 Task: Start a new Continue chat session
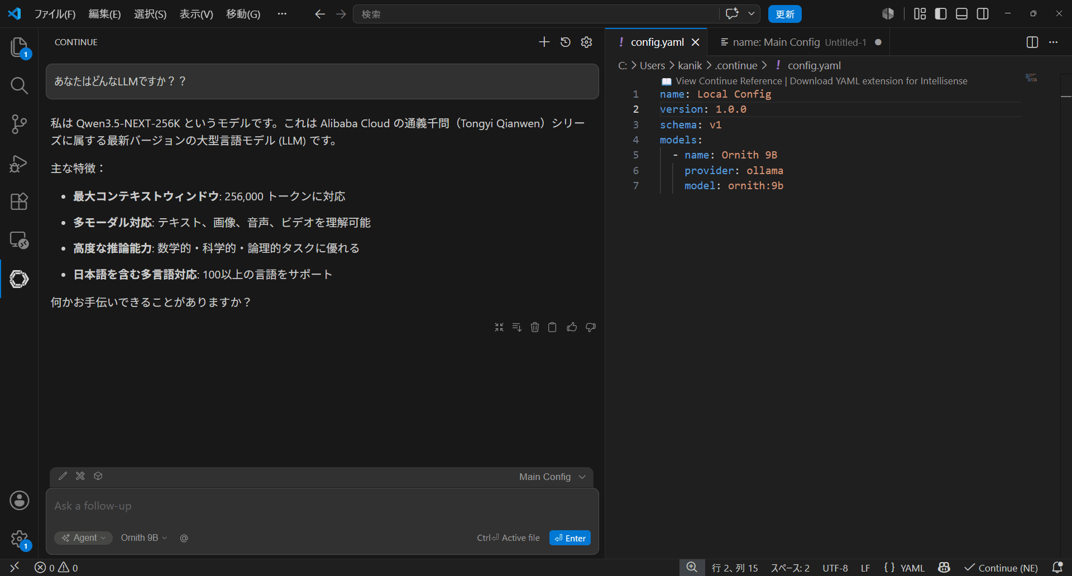click(544, 42)
